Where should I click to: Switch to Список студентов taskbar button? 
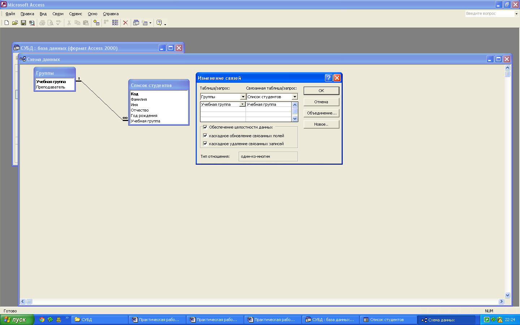click(x=388, y=320)
